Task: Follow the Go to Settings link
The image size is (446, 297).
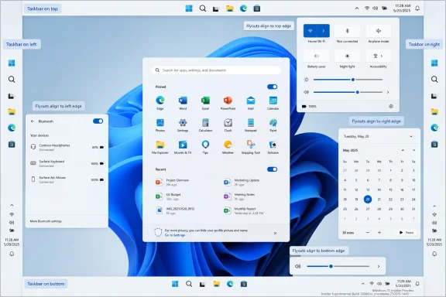Action: [175, 235]
